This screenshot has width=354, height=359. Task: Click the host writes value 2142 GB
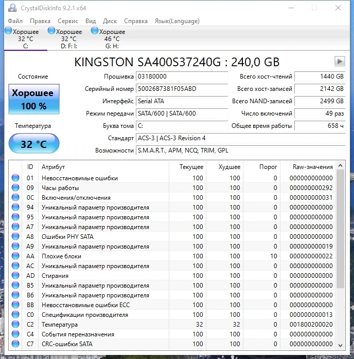tap(320, 89)
